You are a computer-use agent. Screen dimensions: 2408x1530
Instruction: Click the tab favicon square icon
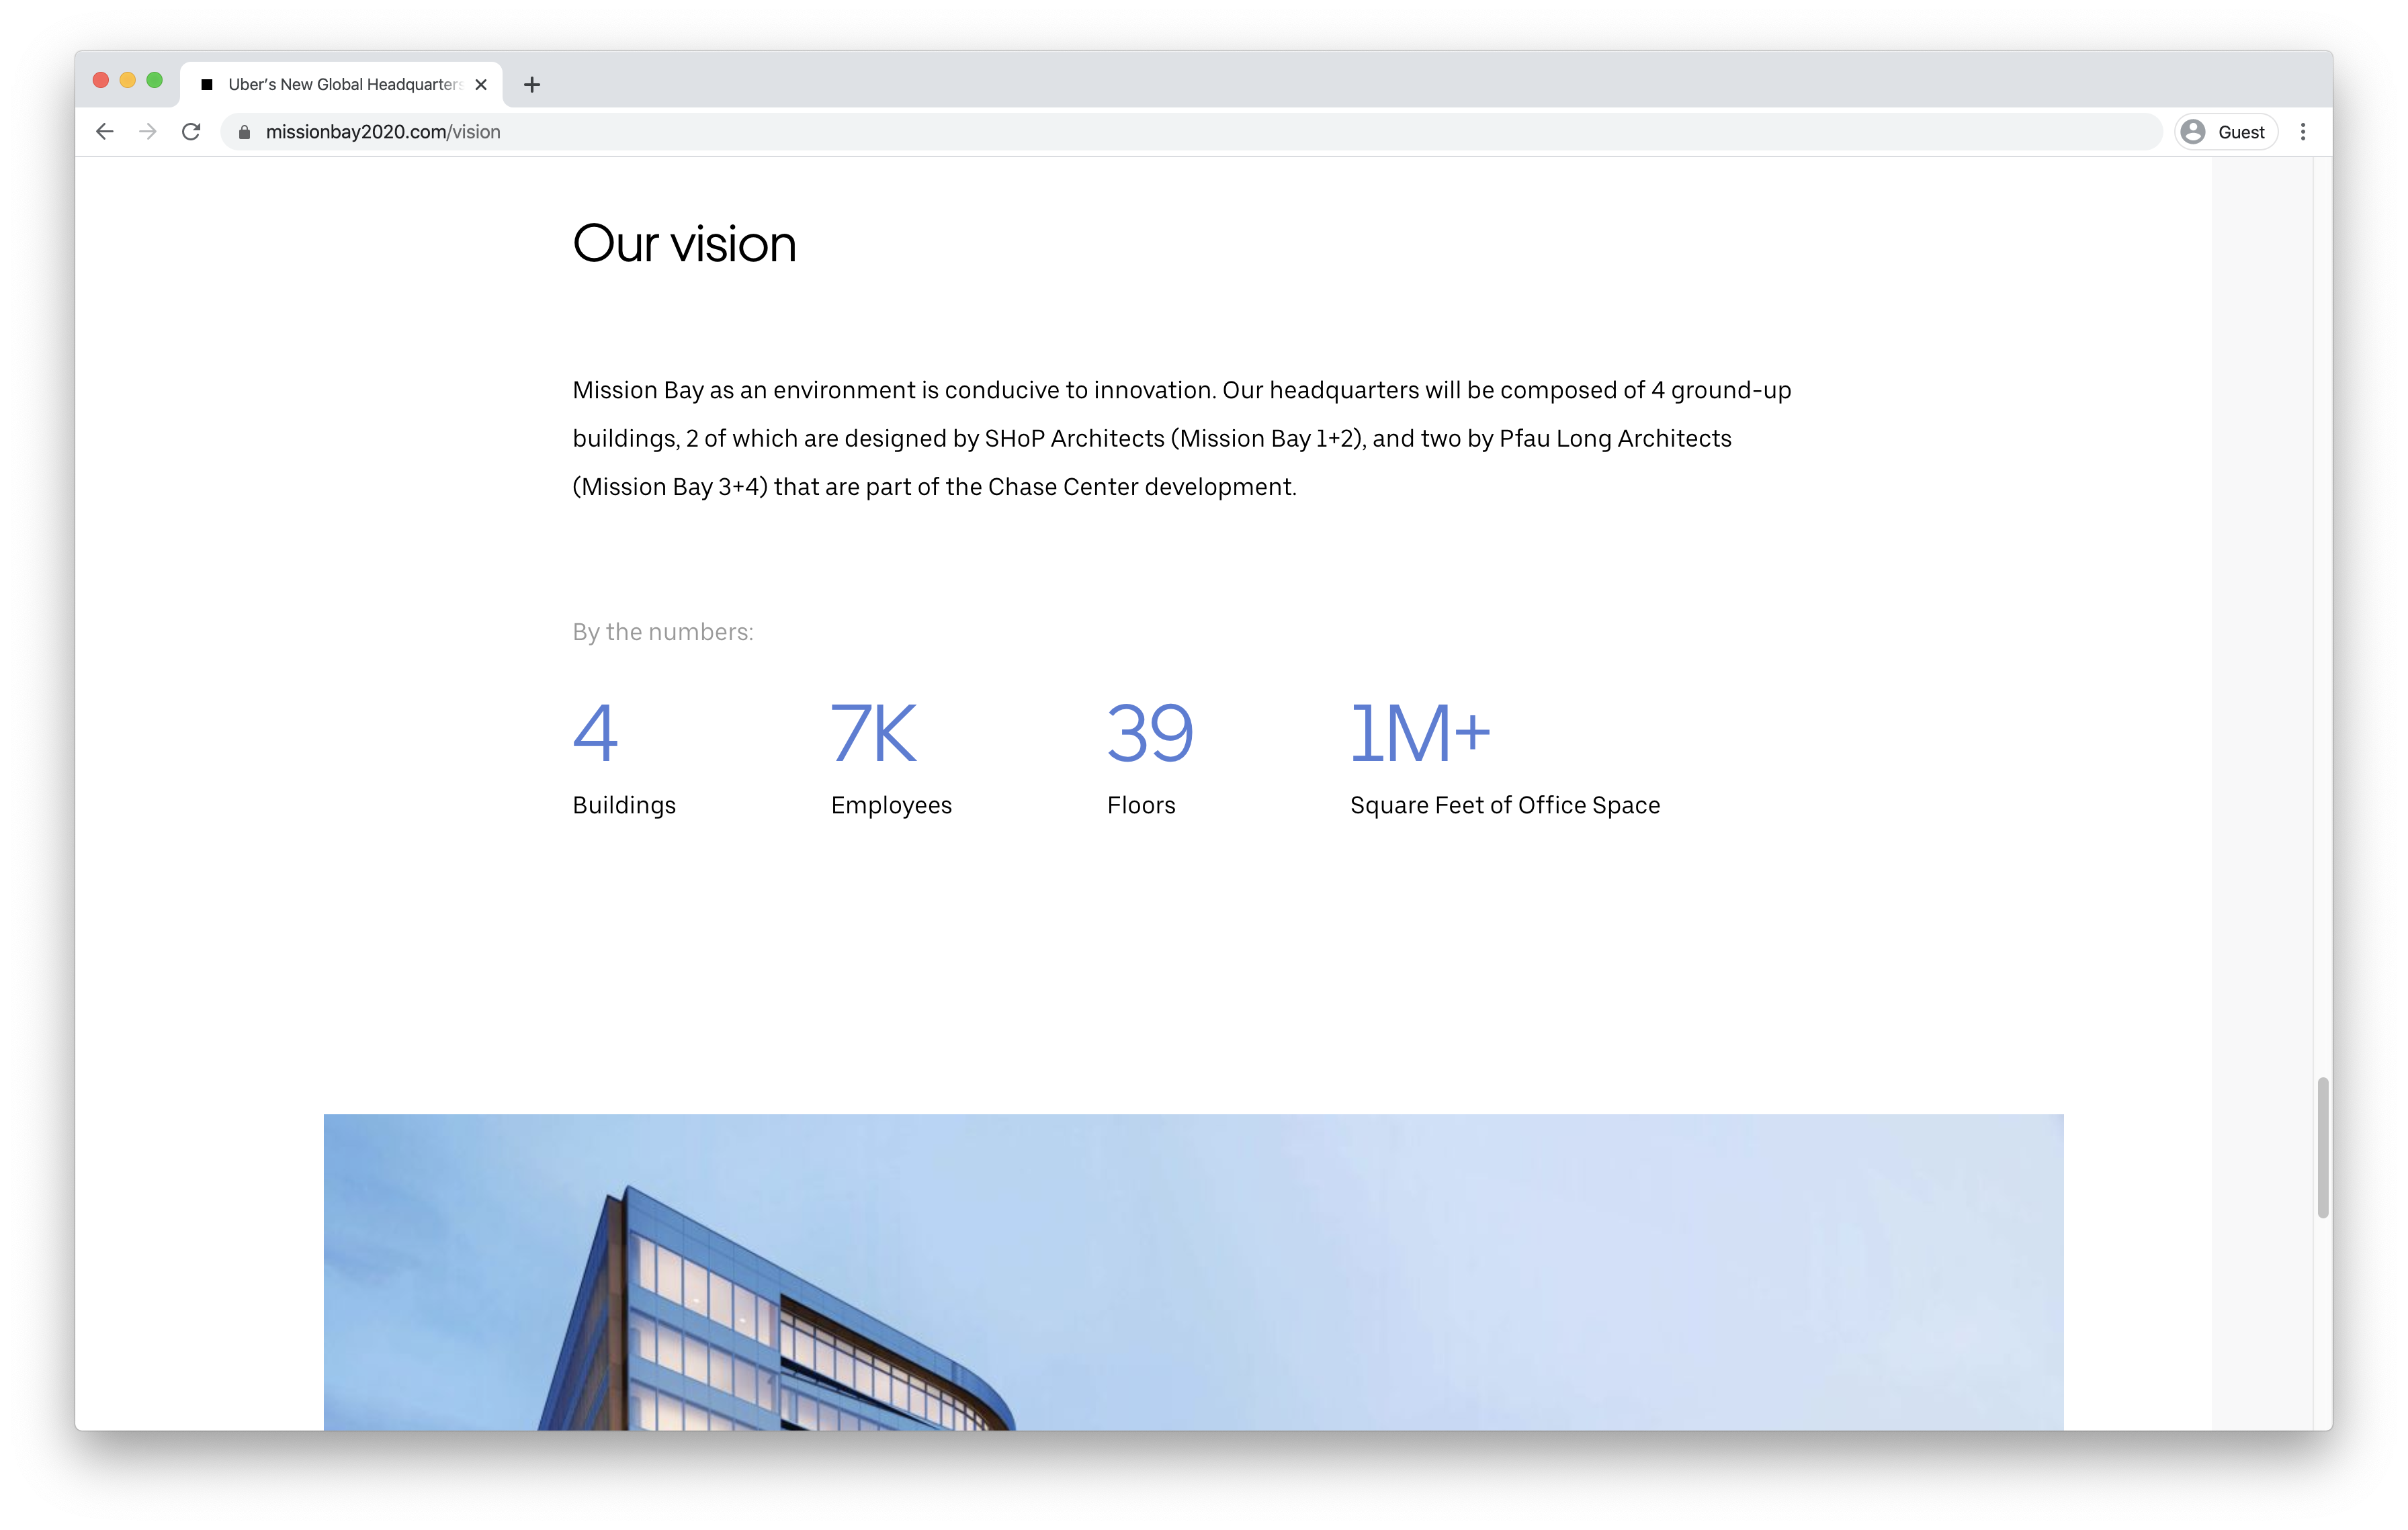(x=207, y=85)
